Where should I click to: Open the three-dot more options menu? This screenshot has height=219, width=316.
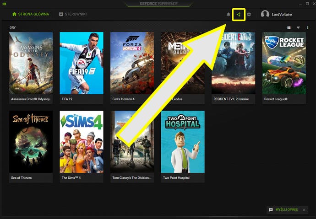(x=308, y=27)
